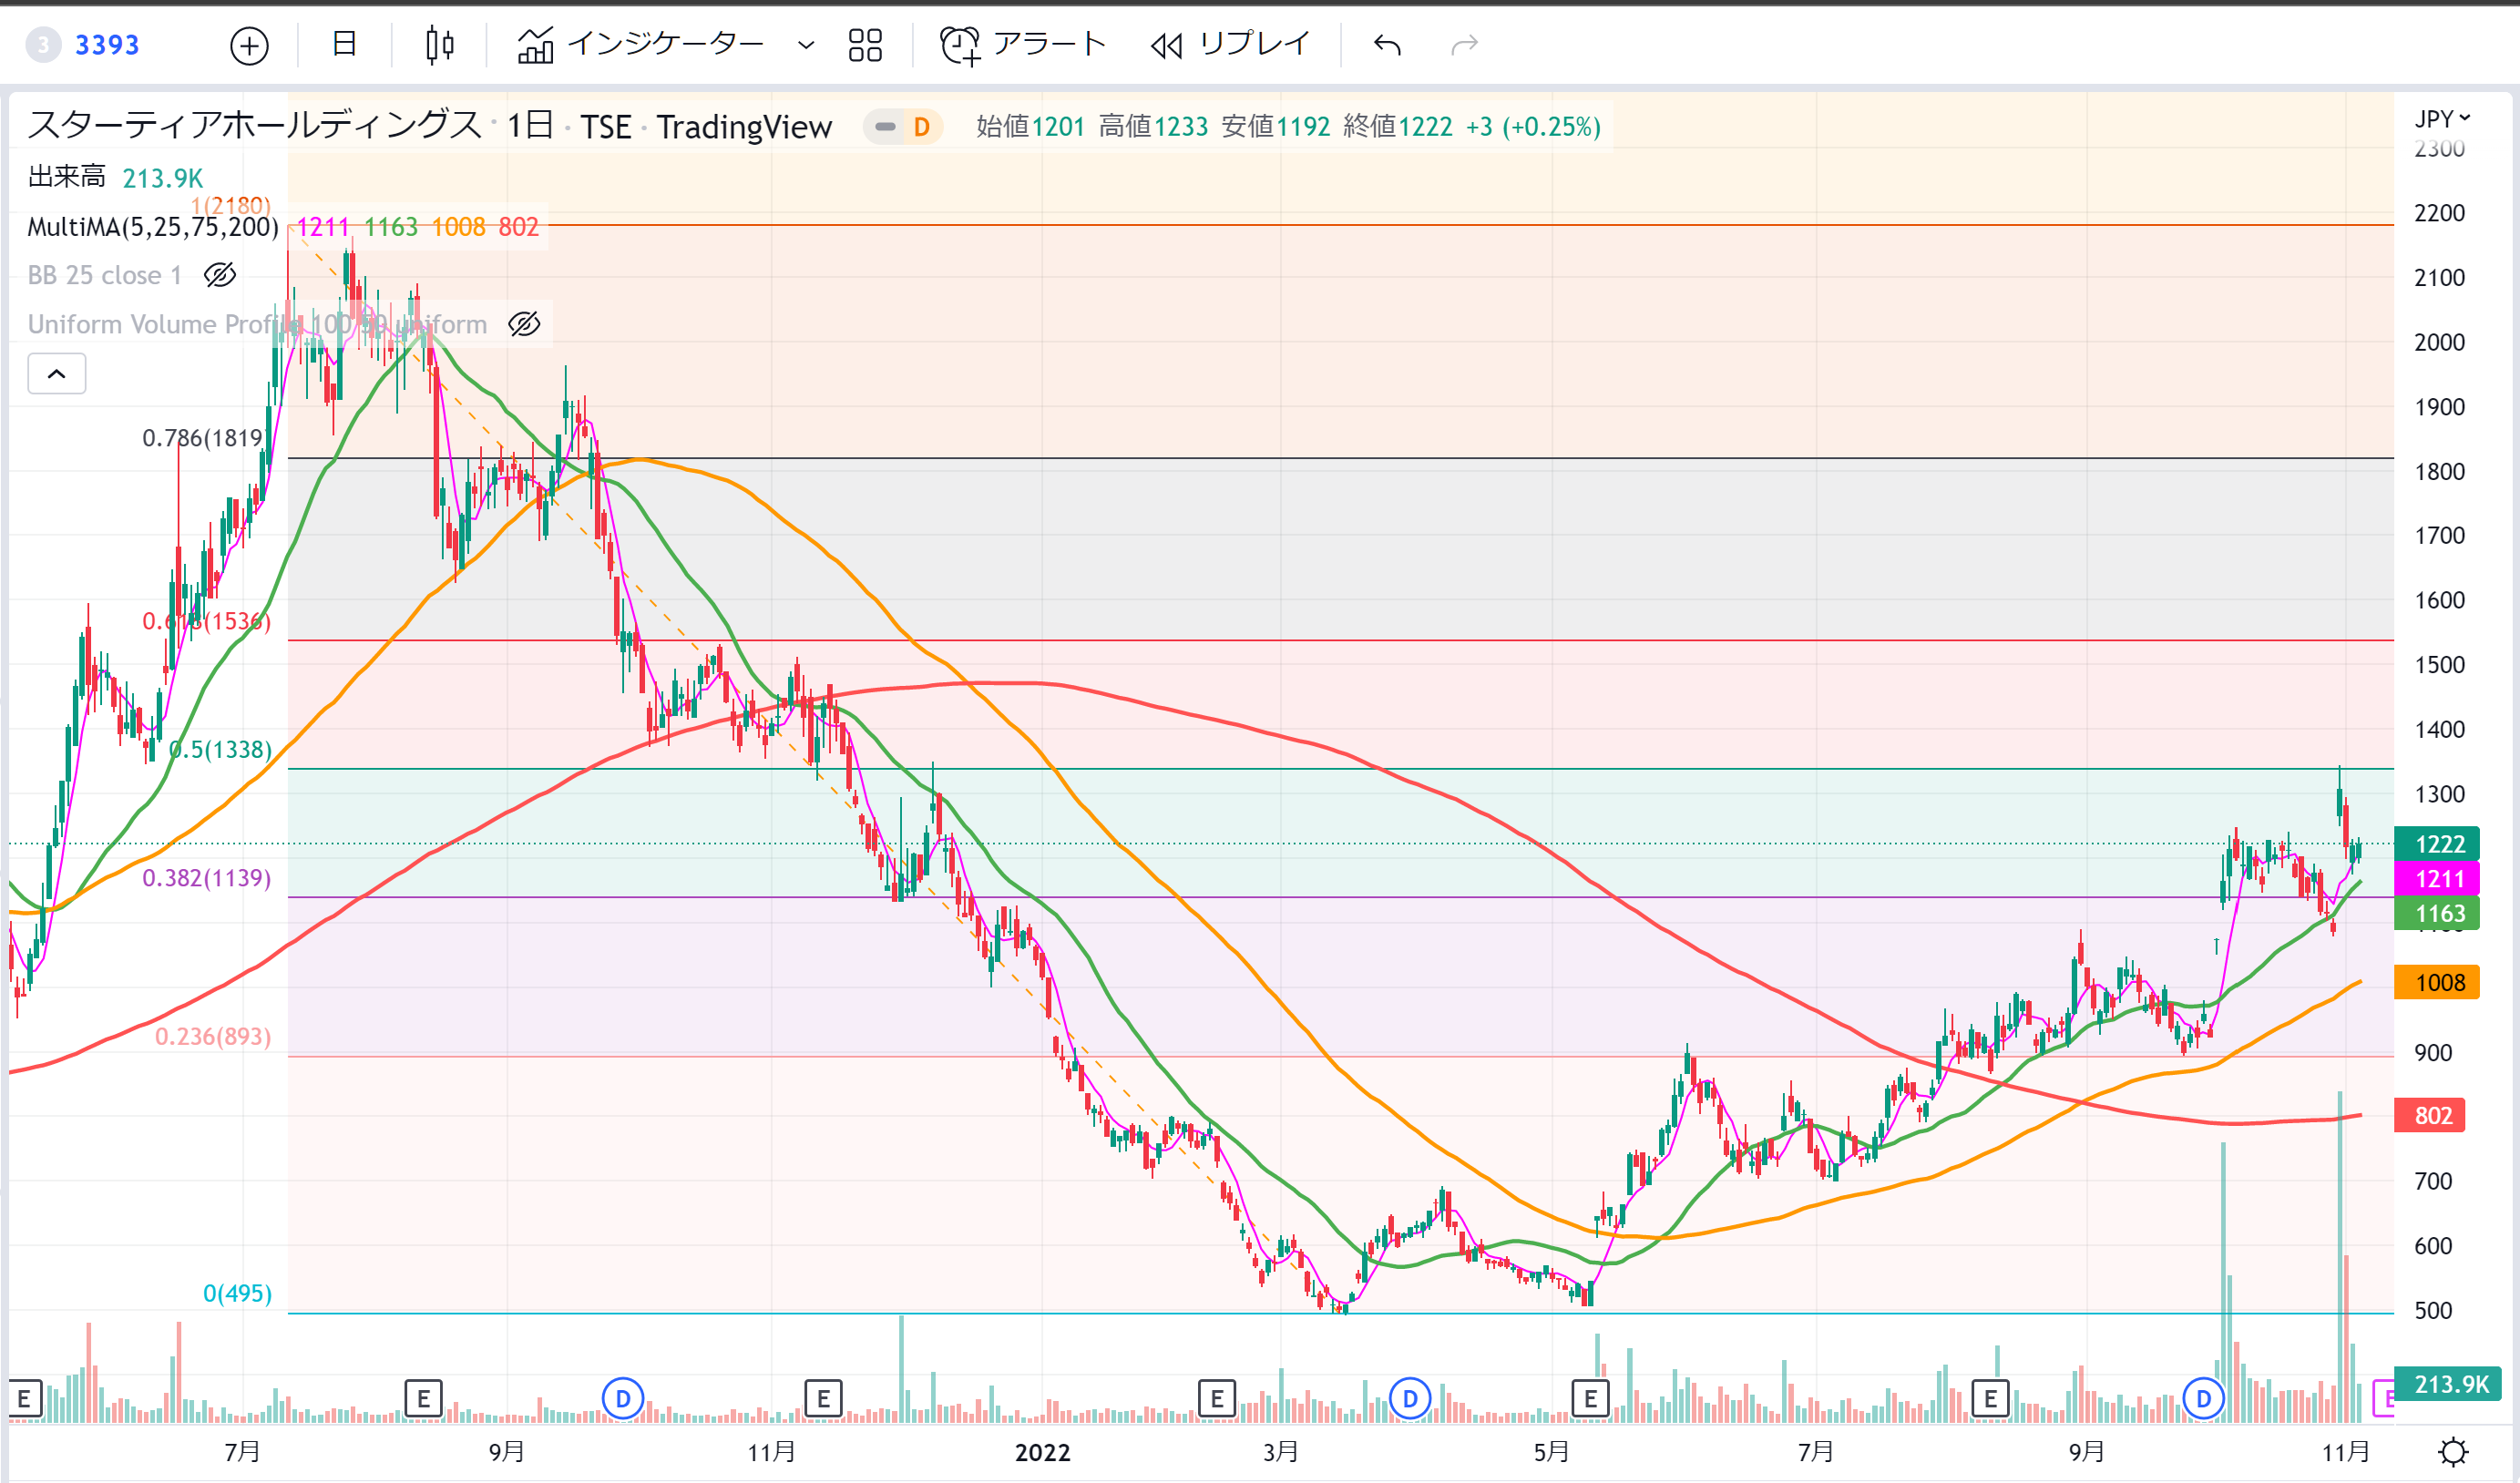2520x1483 pixels.
Task: Click the earnings E marker near July 2021
Action: coord(25,1398)
